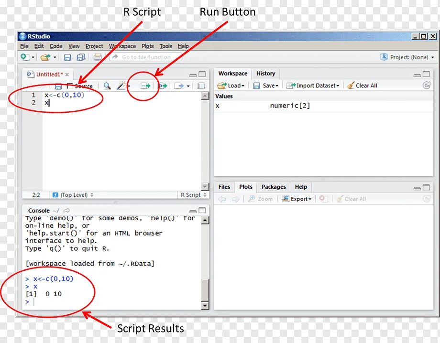The height and width of the screenshot is (343, 440).
Task: Expand the recent files dropdown arrow
Action: [x=55, y=57]
